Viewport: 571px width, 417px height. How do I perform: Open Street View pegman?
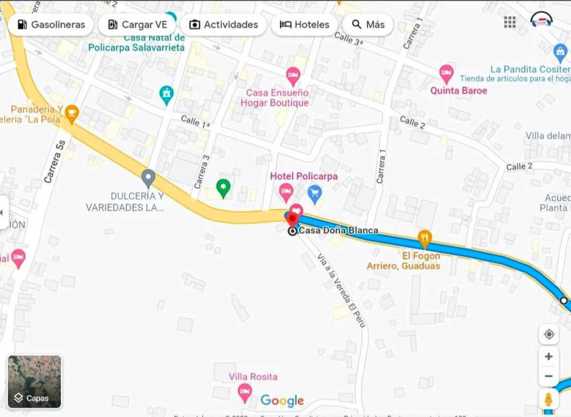(x=548, y=400)
